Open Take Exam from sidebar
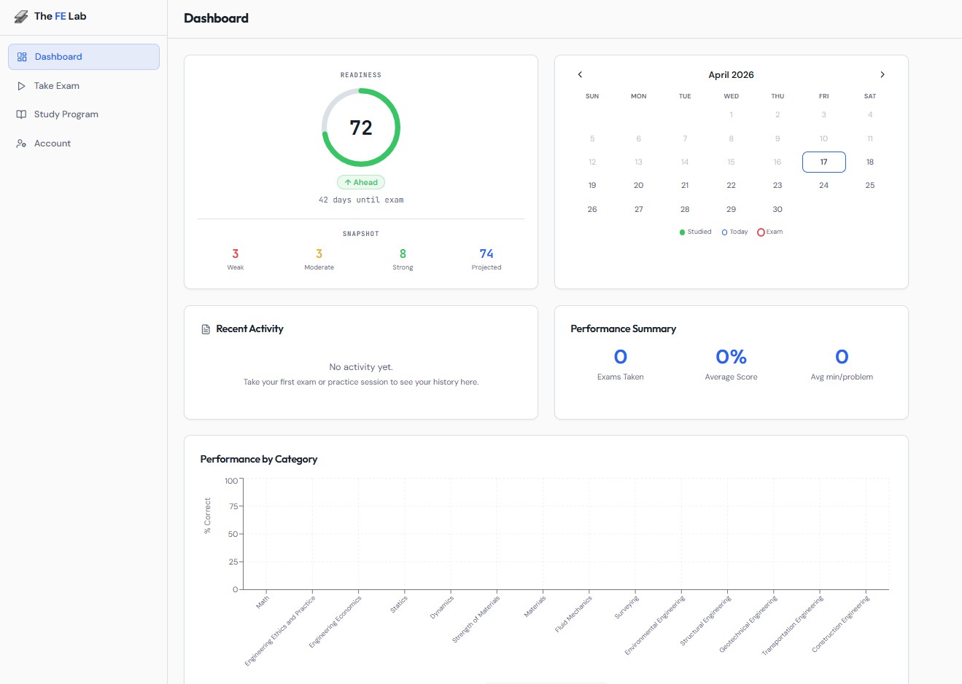 [x=84, y=86]
